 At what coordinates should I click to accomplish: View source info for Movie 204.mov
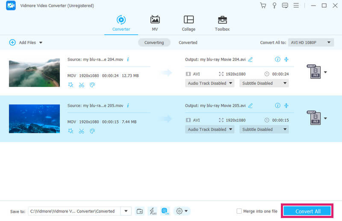[128, 60]
